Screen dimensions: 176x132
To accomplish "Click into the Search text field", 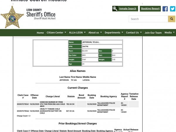I will point(148,19).
